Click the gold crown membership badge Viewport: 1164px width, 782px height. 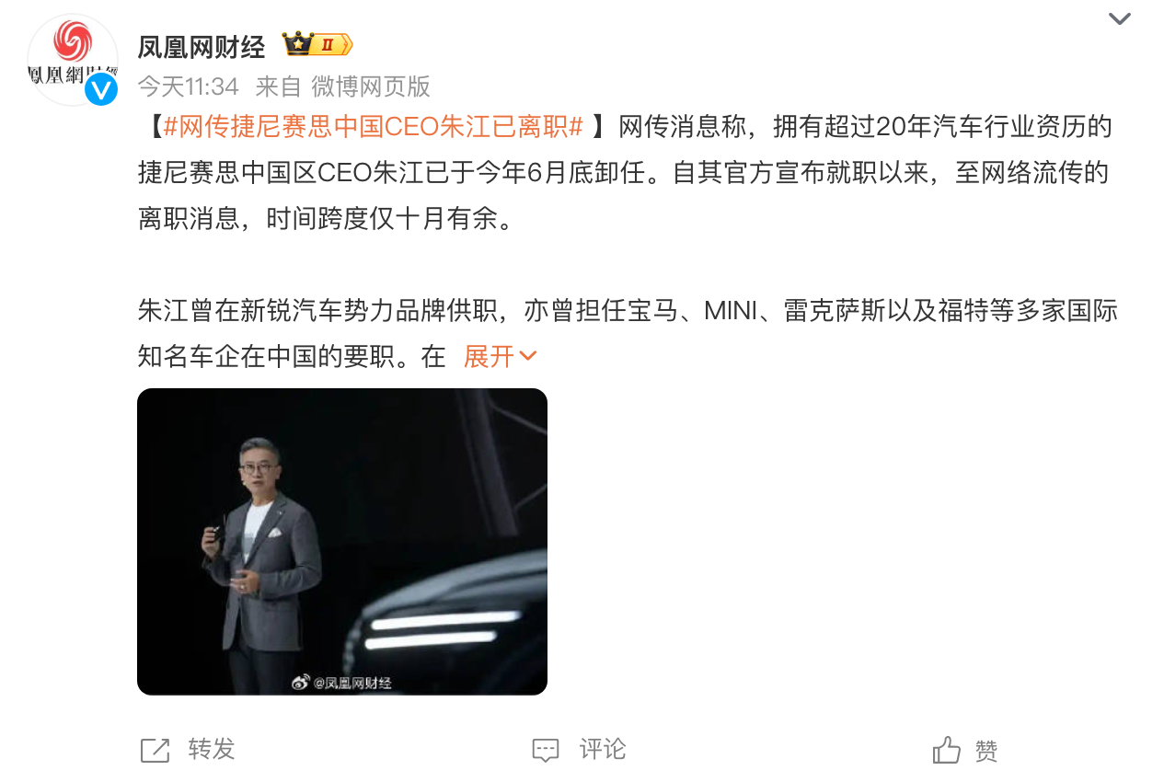(317, 44)
